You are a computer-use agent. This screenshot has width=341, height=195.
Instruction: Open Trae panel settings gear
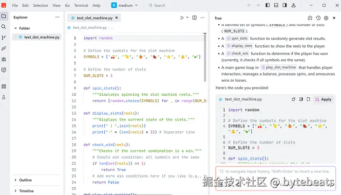pos(326,18)
